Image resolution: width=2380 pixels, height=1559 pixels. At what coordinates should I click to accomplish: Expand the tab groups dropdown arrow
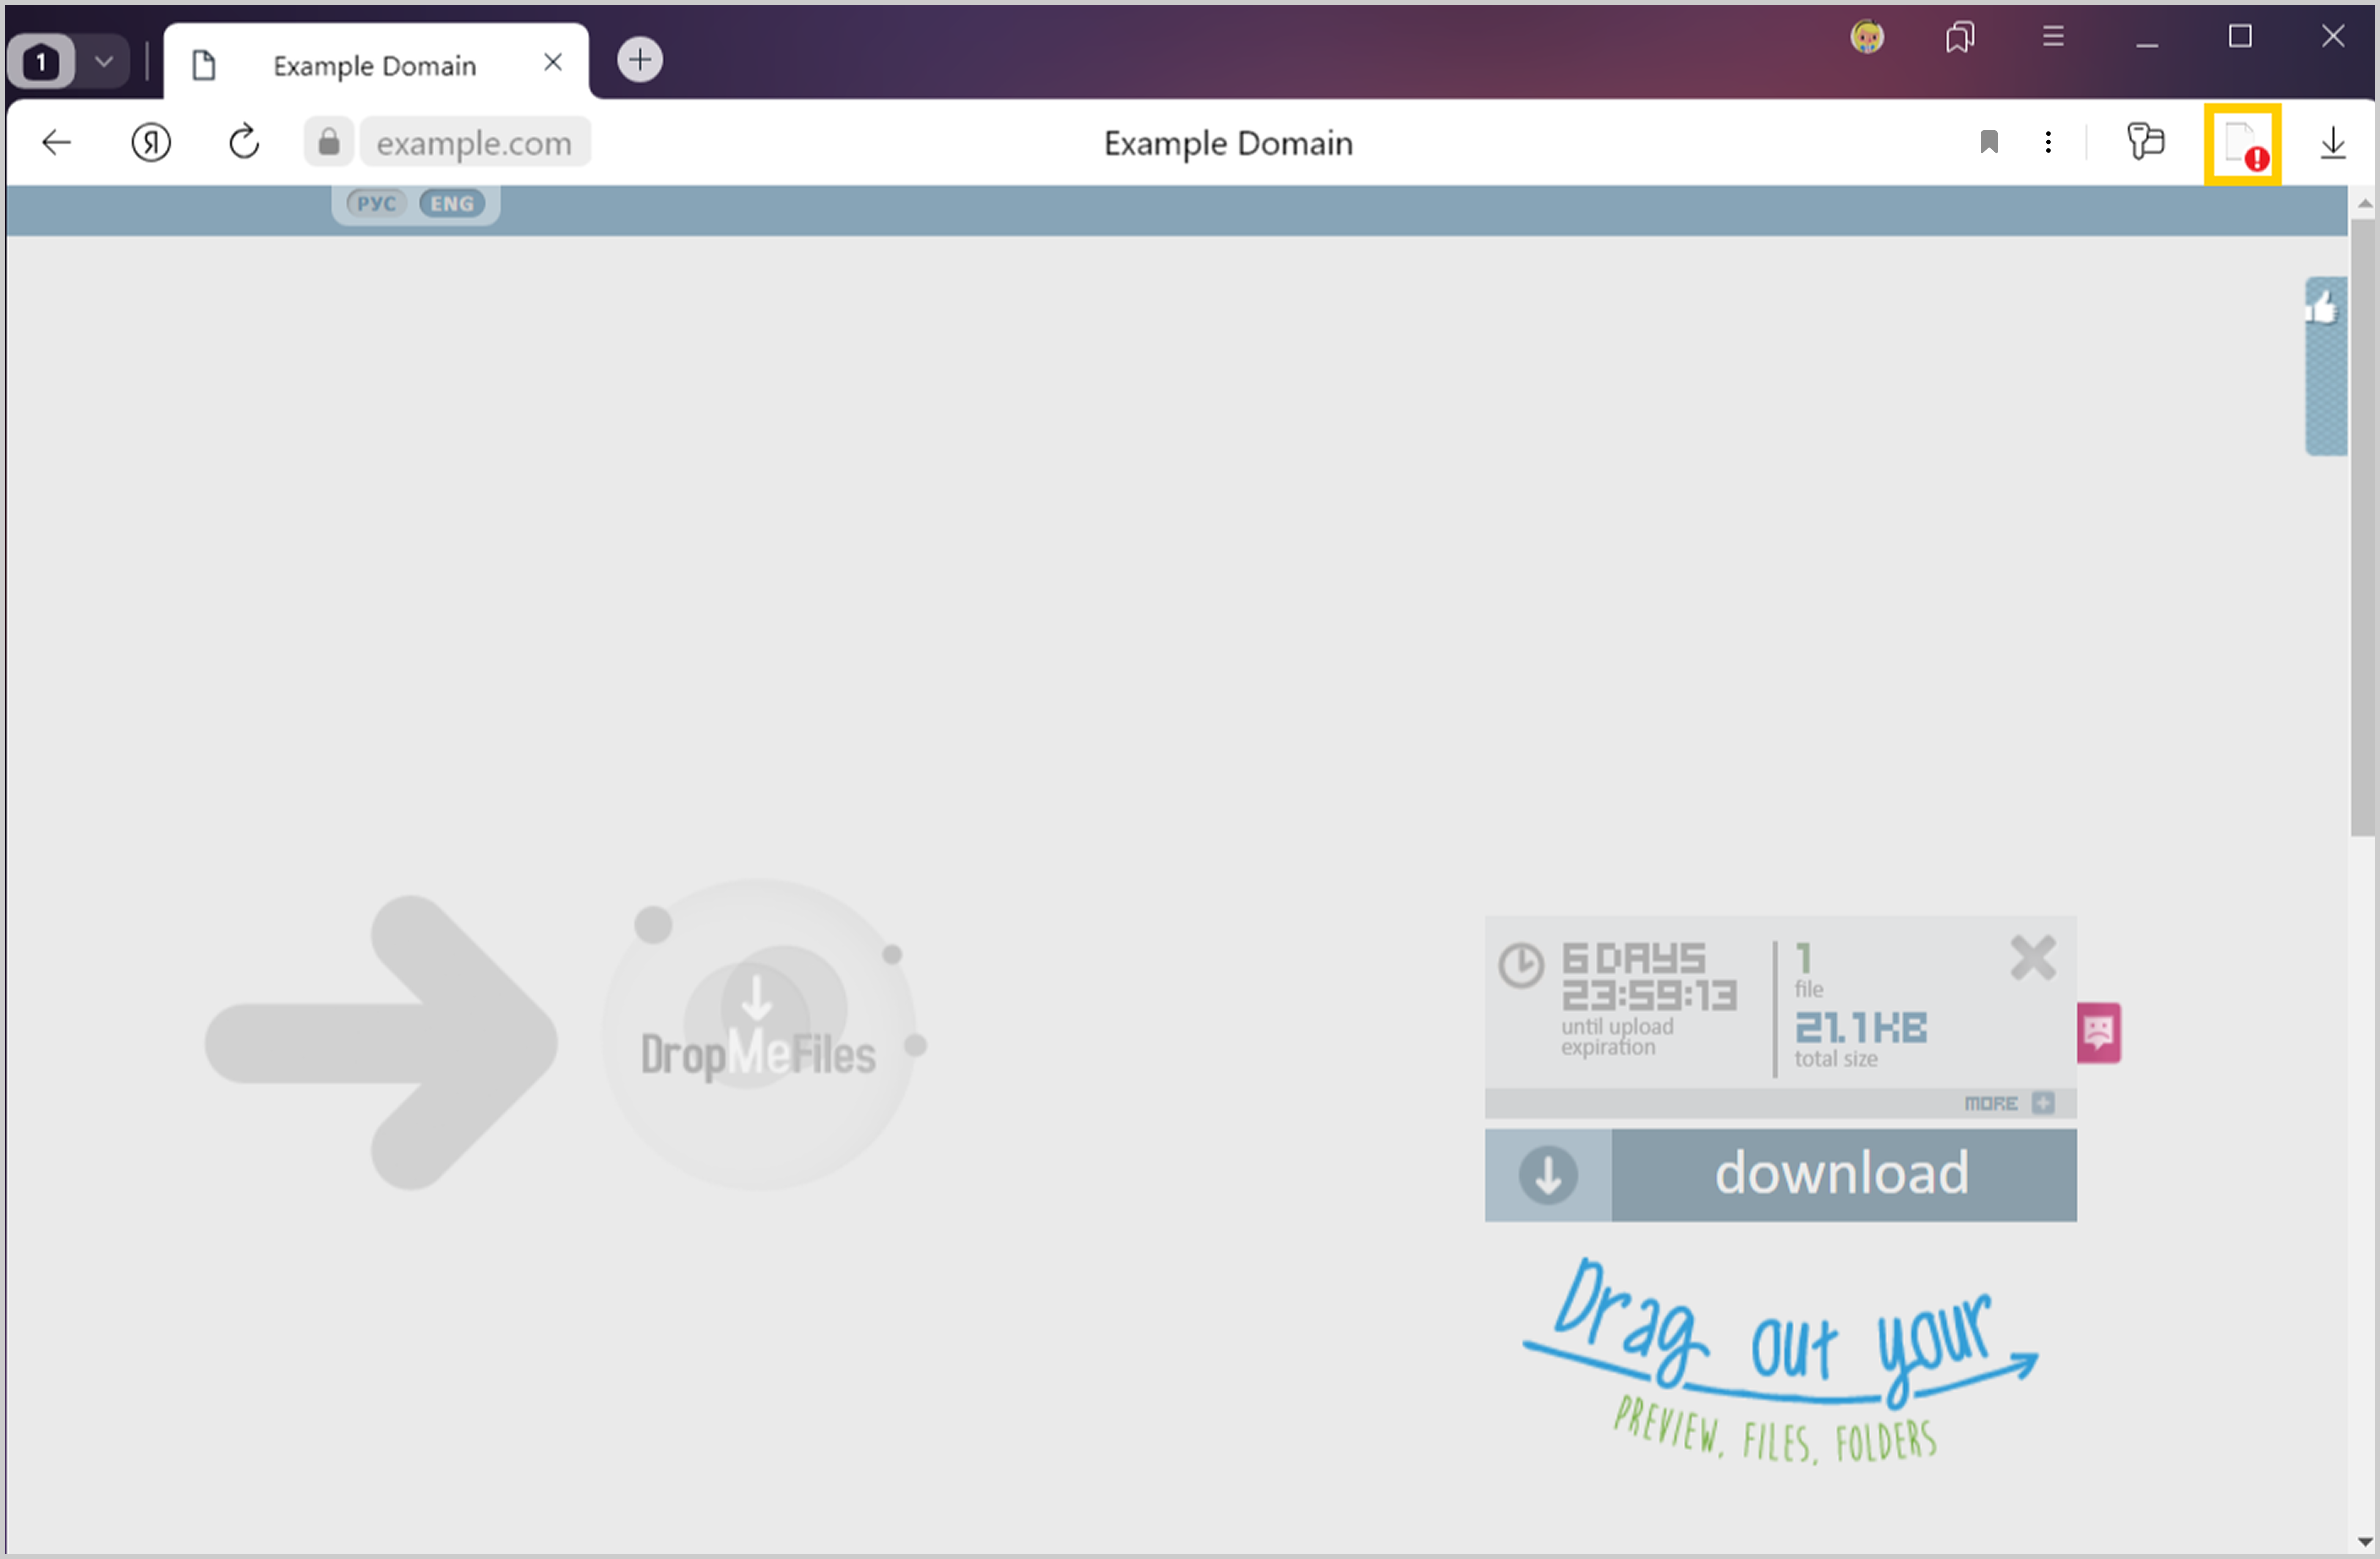click(104, 62)
